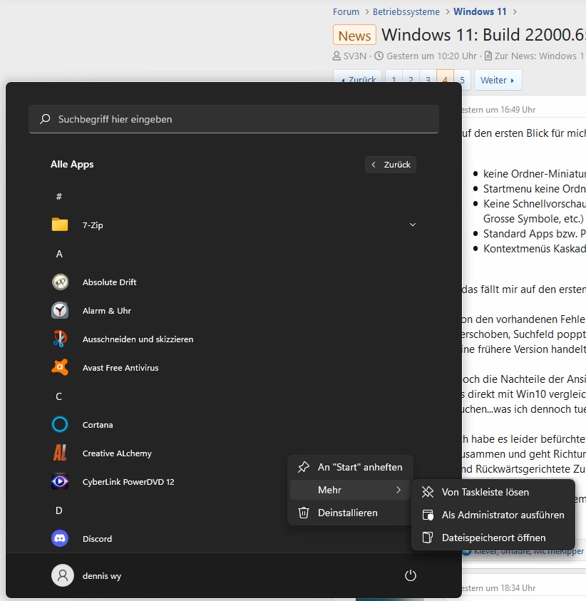Image resolution: width=586 pixels, height=601 pixels.
Task: Go to forum page 5
Action: (462, 80)
